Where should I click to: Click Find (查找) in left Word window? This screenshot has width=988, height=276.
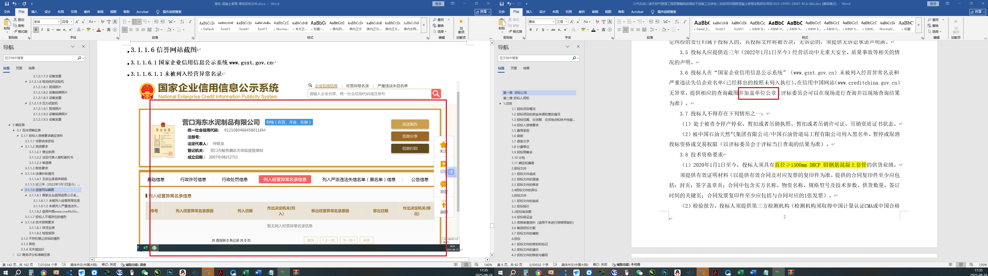(439, 20)
